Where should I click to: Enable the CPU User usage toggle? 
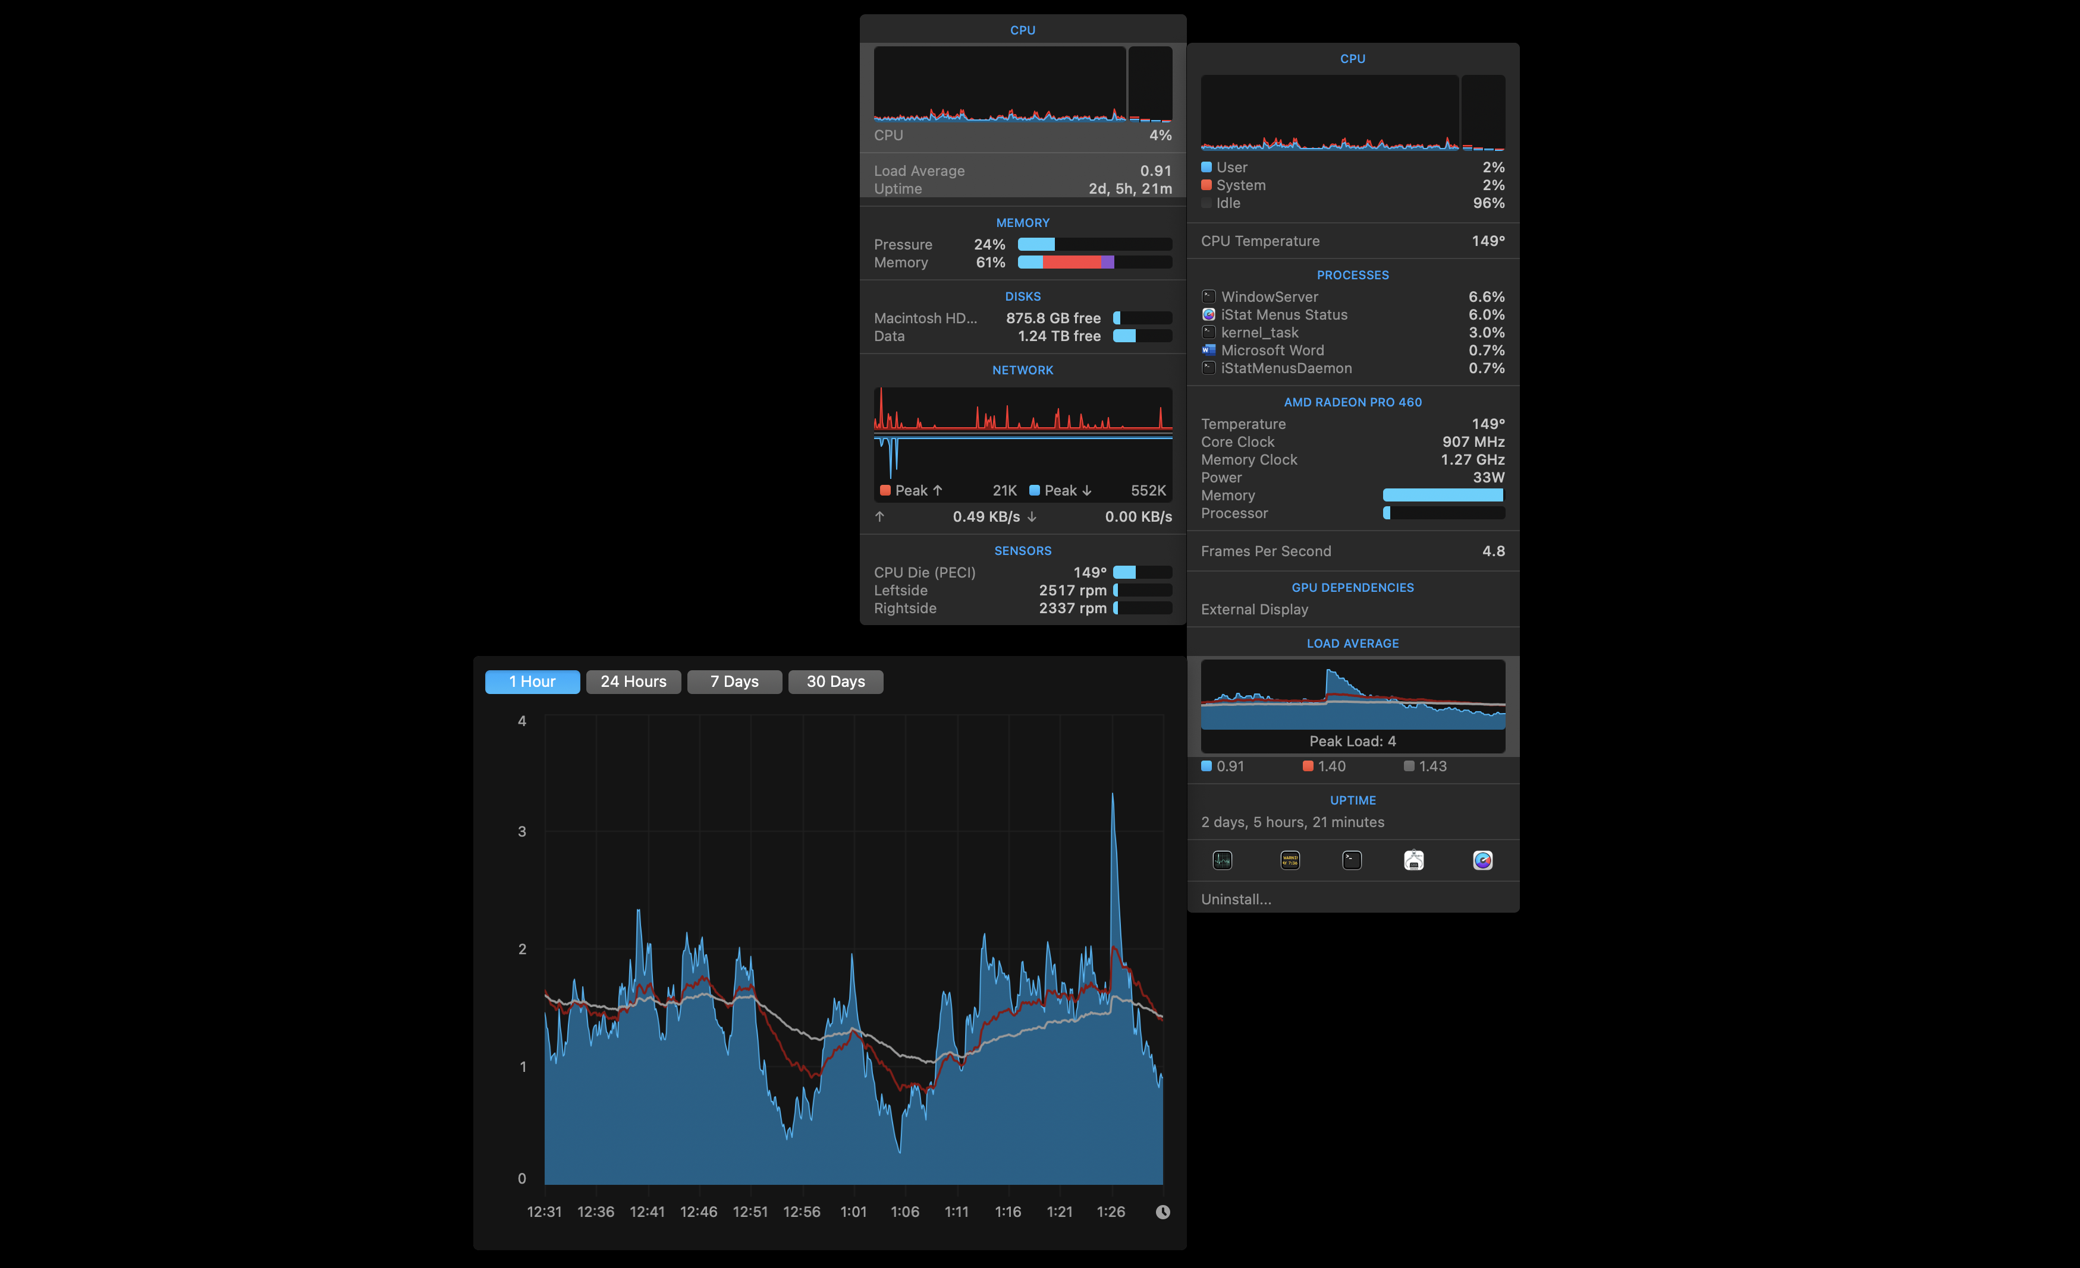pos(1208,166)
